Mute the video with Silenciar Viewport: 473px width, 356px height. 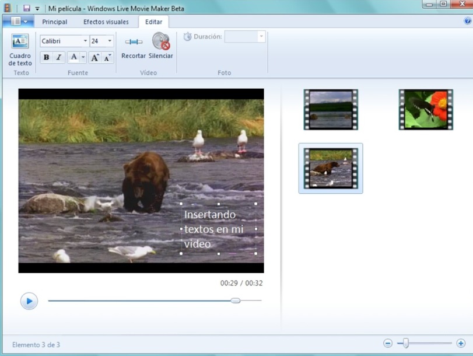click(161, 42)
